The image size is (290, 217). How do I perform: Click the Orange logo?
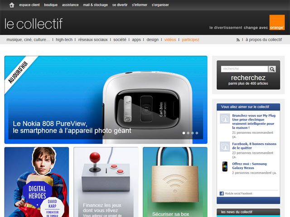tap(277, 22)
